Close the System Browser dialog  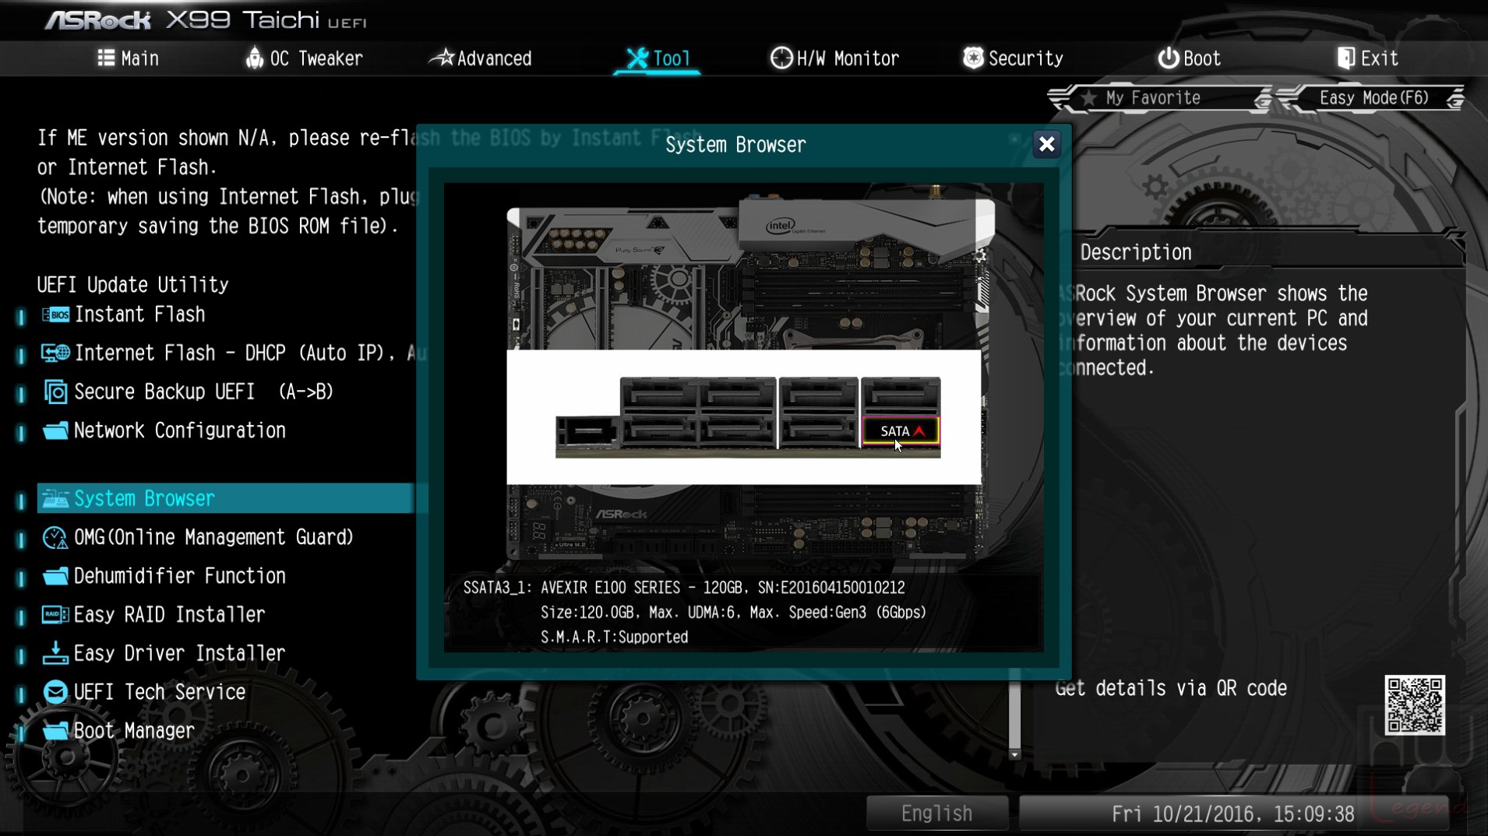coord(1046,144)
